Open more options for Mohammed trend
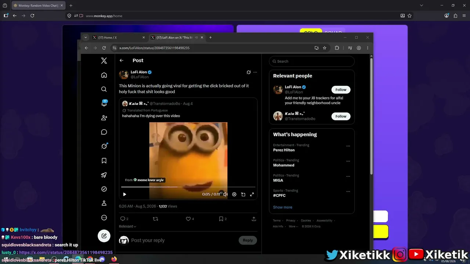 pyautogui.click(x=348, y=161)
